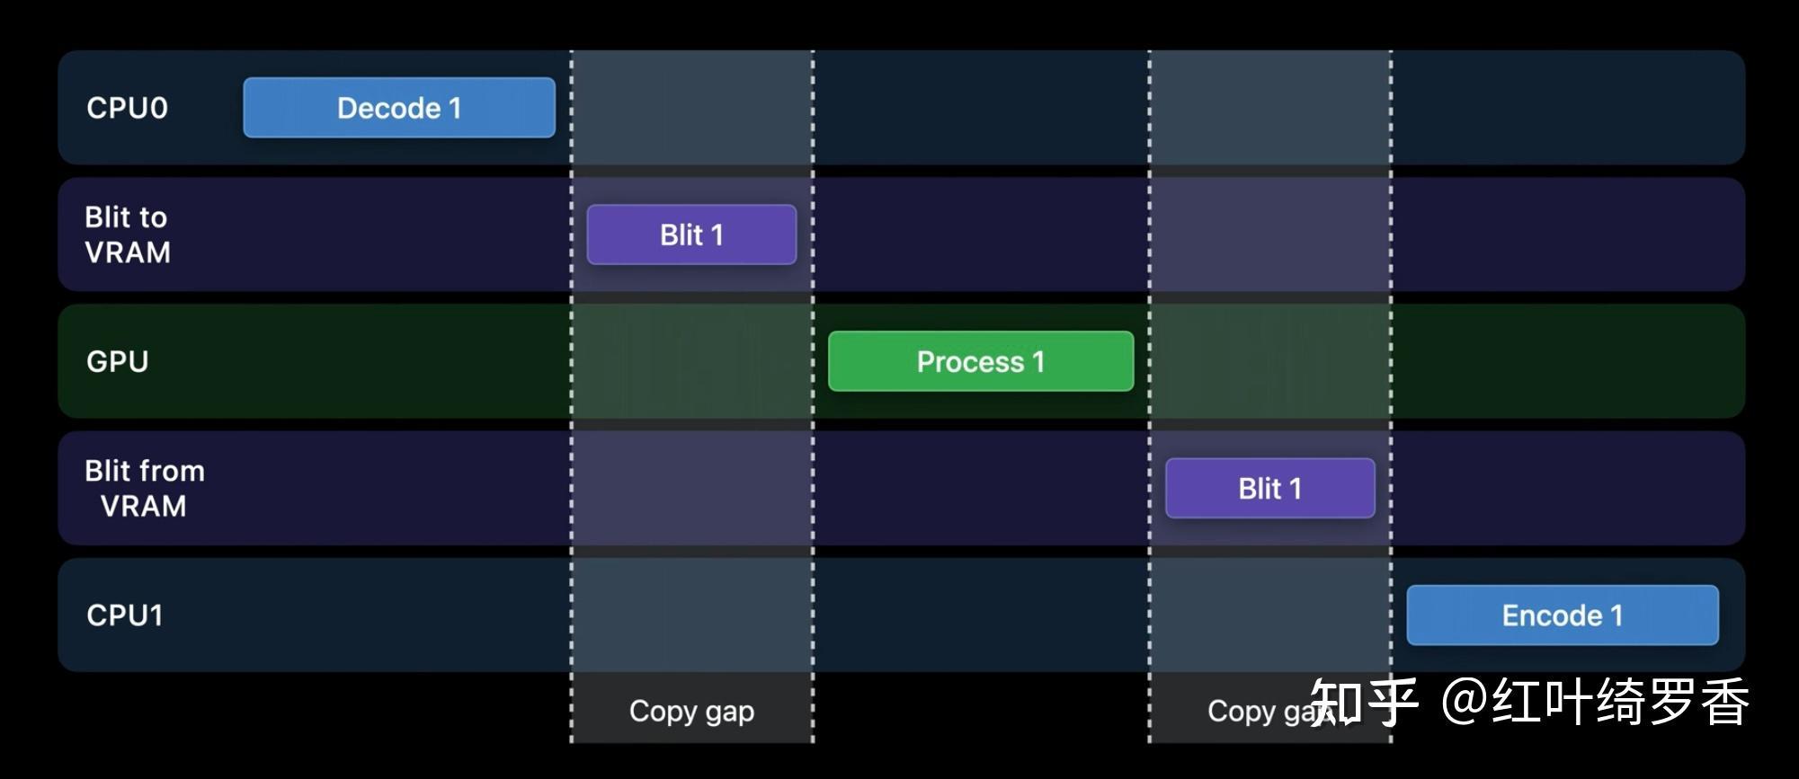Click the CPU1 row label

(125, 615)
